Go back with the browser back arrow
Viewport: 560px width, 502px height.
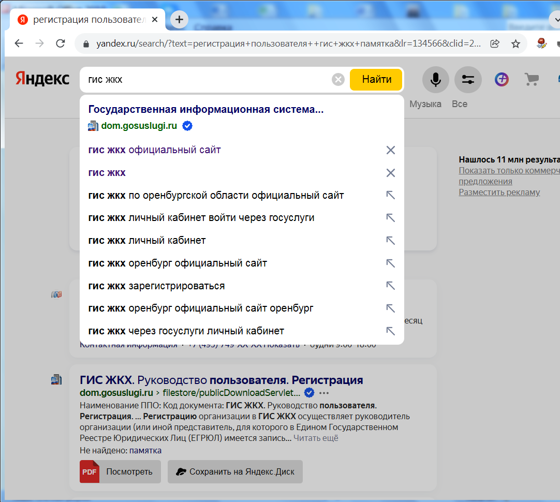coord(19,43)
